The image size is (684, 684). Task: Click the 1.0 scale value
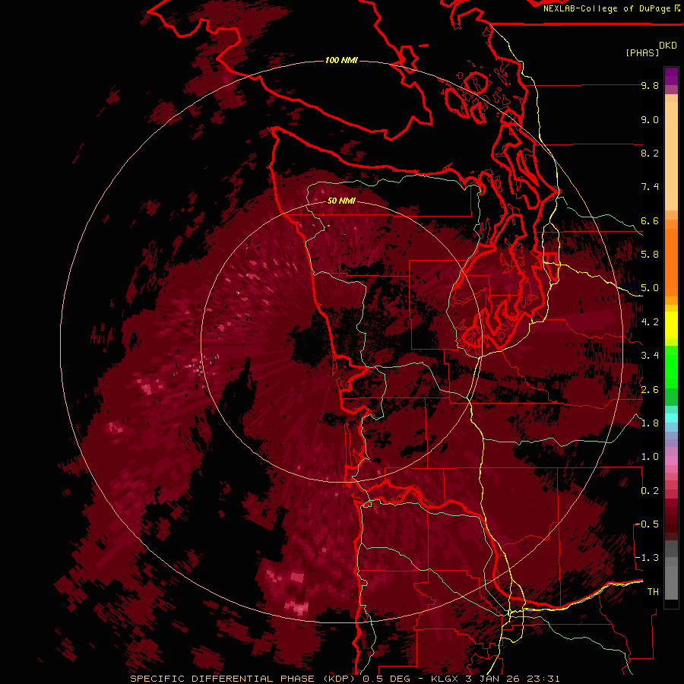[x=650, y=457]
